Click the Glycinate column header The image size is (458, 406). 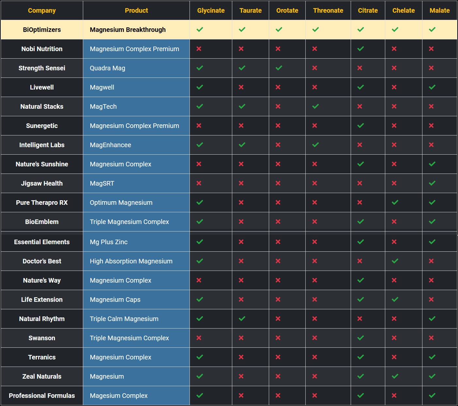click(211, 10)
